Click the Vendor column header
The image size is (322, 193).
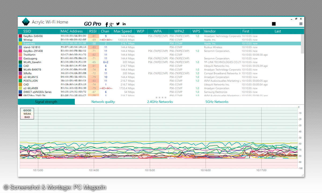pyautogui.click(x=210, y=31)
